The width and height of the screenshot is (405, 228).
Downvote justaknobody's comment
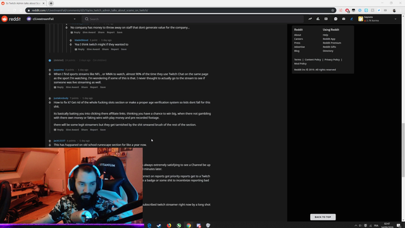point(50,103)
